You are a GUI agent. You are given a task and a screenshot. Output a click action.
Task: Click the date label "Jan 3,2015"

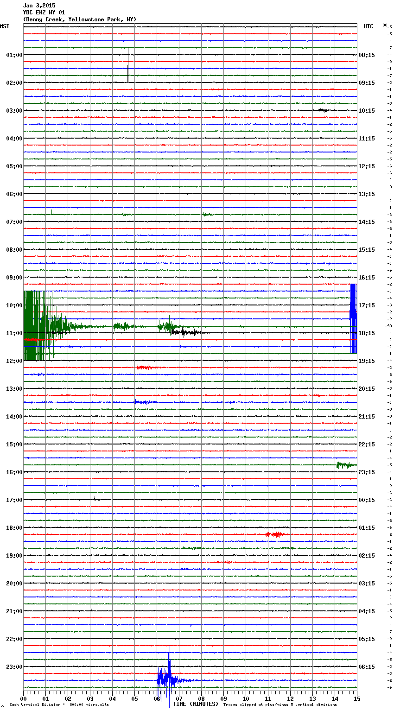point(39,6)
